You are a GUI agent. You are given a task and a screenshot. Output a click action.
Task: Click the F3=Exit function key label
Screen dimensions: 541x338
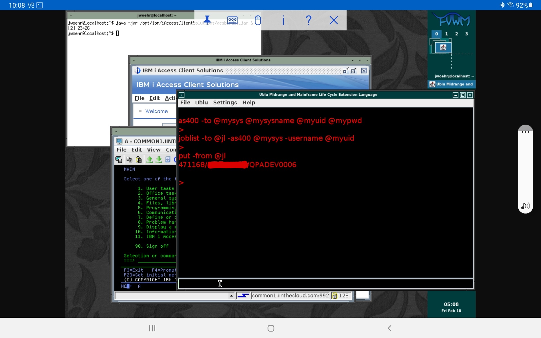pos(134,270)
